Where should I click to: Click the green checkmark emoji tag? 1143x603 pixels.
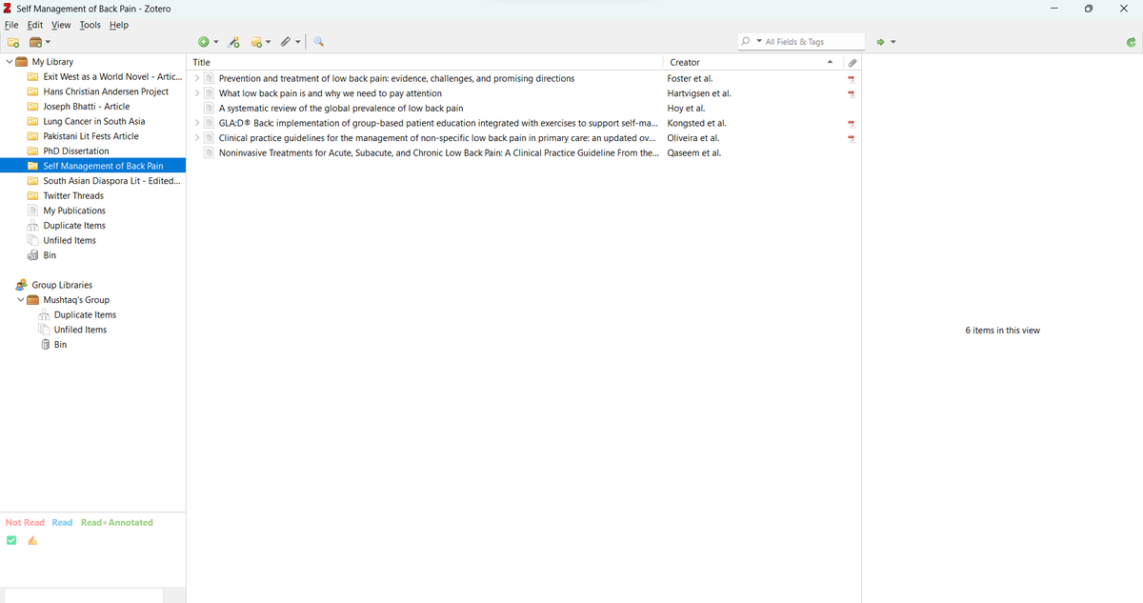(11, 540)
